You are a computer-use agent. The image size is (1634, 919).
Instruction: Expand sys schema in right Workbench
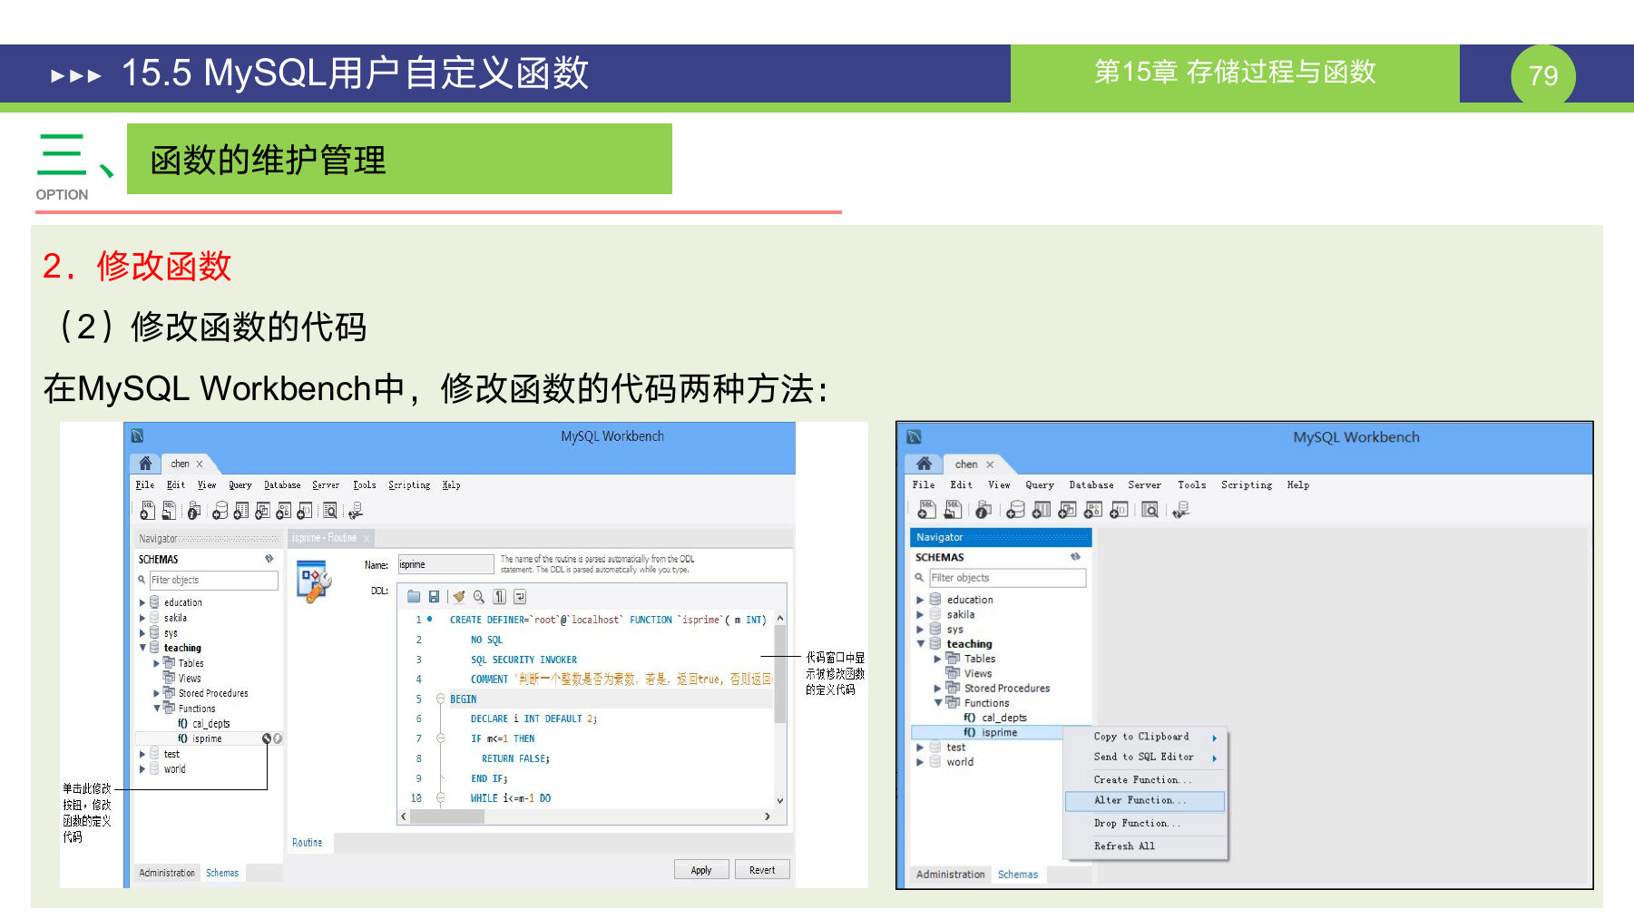pos(920,630)
